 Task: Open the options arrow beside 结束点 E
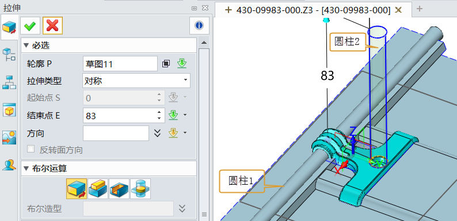click(x=185, y=116)
